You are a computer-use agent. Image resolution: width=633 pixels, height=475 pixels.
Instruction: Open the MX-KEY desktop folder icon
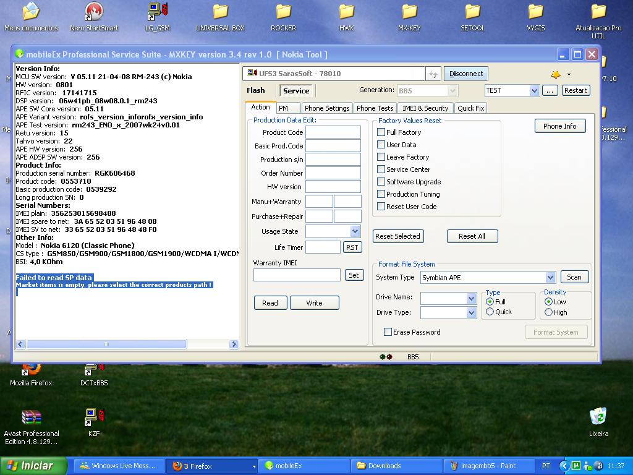click(409, 12)
